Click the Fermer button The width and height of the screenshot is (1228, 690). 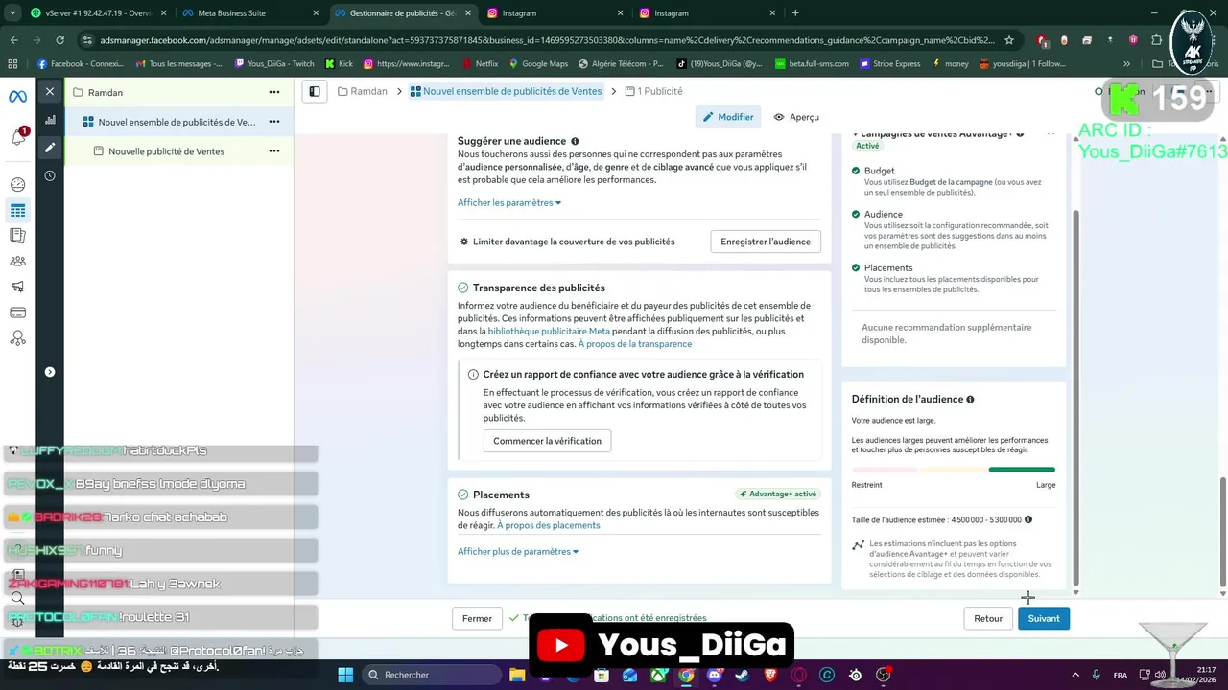477,618
